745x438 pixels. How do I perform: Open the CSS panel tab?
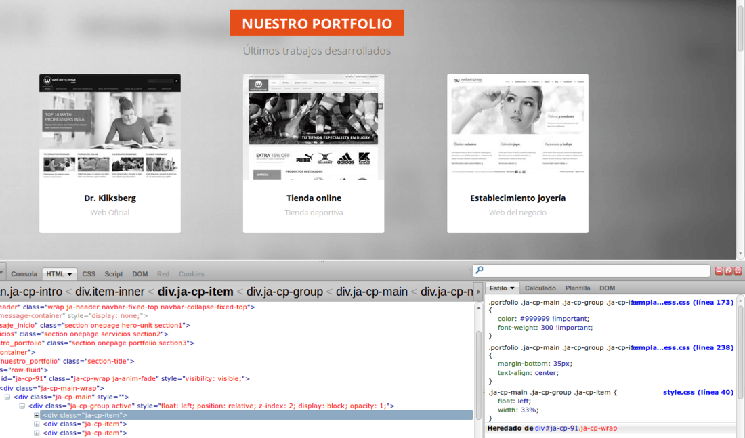tap(89, 274)
